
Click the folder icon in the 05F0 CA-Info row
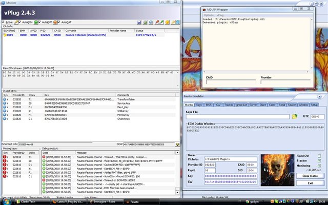click(x=5, y=35)
